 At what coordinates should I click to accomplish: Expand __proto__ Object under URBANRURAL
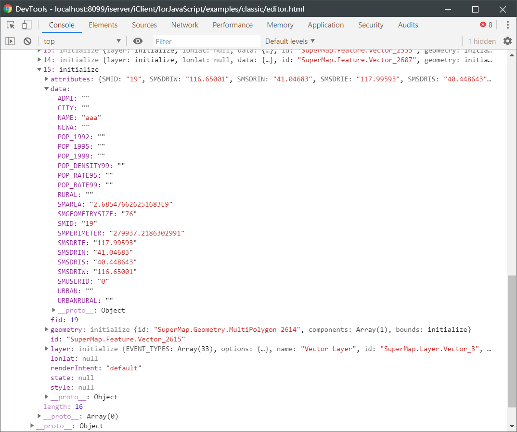click(54, 310)
